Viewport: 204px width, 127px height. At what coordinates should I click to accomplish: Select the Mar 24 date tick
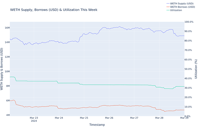pos(59,118)
